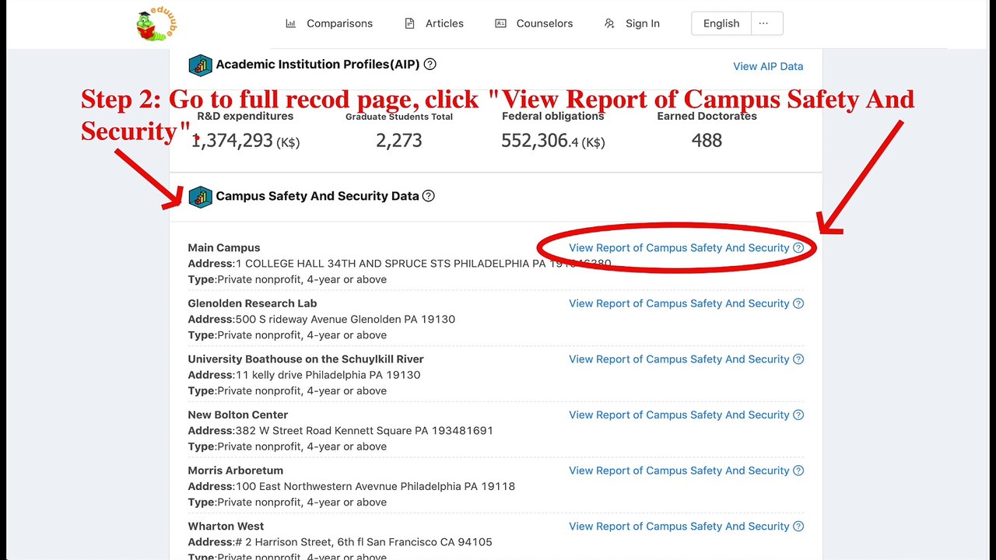
Task: Click help icon on Morris Arboretum row
Action: click(798, 471)
